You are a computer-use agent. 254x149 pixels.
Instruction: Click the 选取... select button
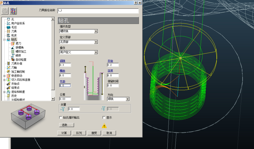(67, 125)
